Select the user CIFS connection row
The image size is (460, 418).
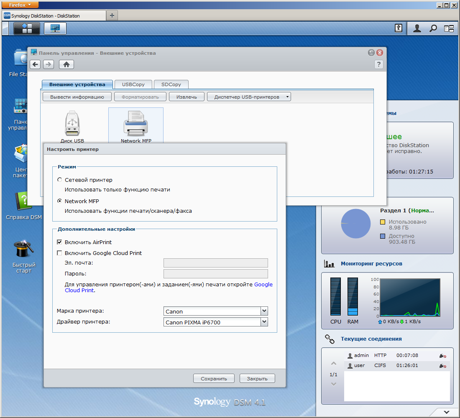tap(397, 365)
